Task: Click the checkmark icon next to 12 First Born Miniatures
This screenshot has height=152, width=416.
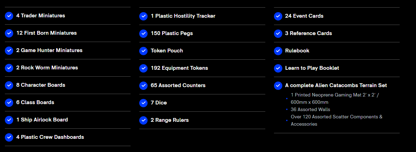Action: [9, 33]
